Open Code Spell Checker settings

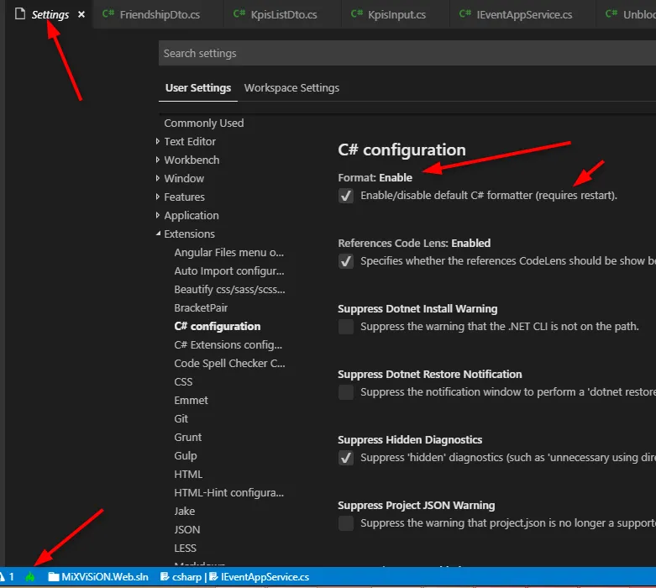tap(229, 363)
